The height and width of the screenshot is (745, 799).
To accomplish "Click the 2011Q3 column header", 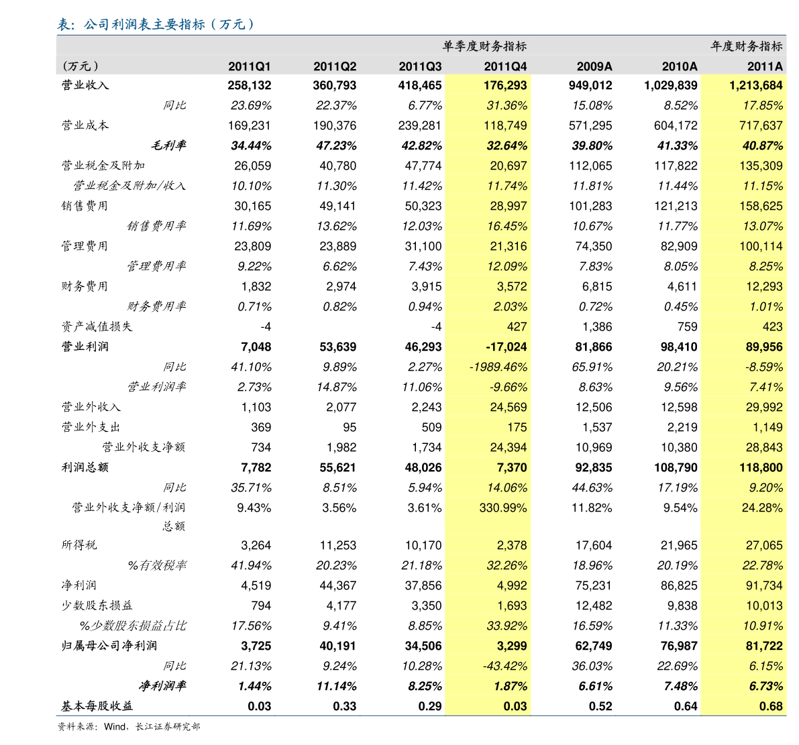I will [420, 66].
